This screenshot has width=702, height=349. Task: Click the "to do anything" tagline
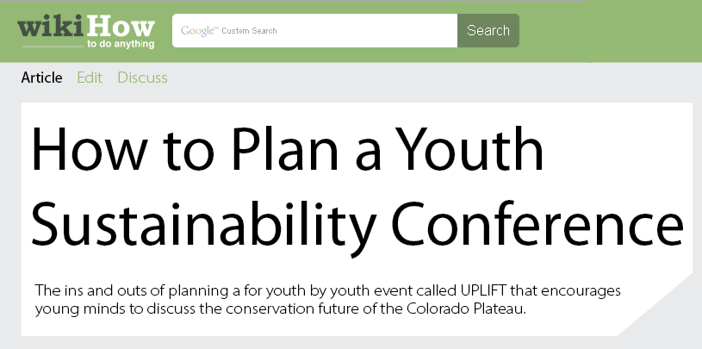coord(121,44)
